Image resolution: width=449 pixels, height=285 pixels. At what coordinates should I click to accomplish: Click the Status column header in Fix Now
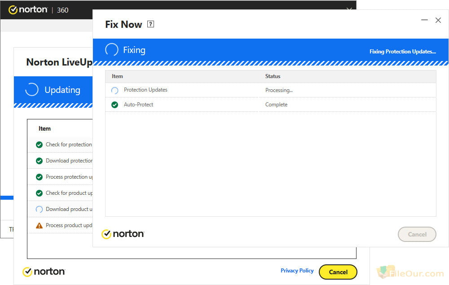(273, 76)
